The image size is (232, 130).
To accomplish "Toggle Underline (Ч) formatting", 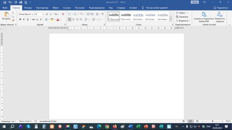I will click(28, 19).
